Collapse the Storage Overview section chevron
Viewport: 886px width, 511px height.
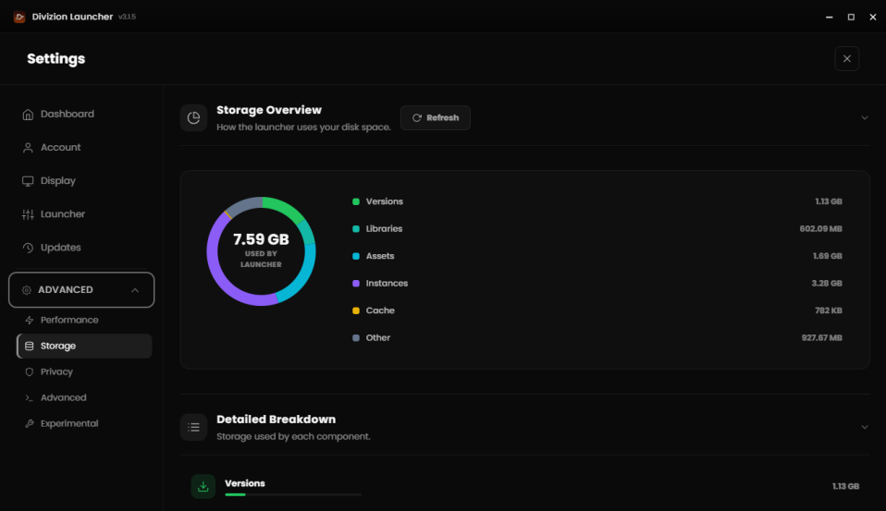click(865, 117)
